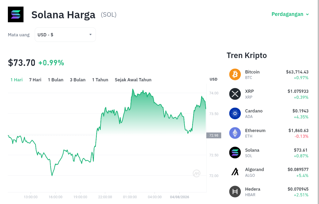This screenshot has width=319, height=204.
Task: Click the Solana logo beside the page title
Action: [16, 14]
